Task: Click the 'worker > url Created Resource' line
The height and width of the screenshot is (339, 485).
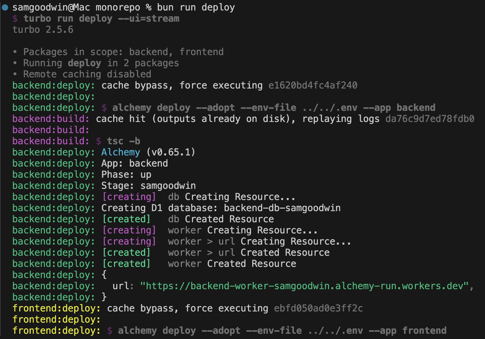Action: coord(249,252)
